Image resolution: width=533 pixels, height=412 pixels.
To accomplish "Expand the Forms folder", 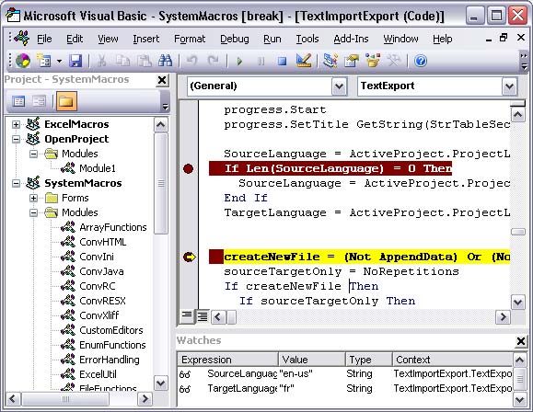I will [33, 198].
